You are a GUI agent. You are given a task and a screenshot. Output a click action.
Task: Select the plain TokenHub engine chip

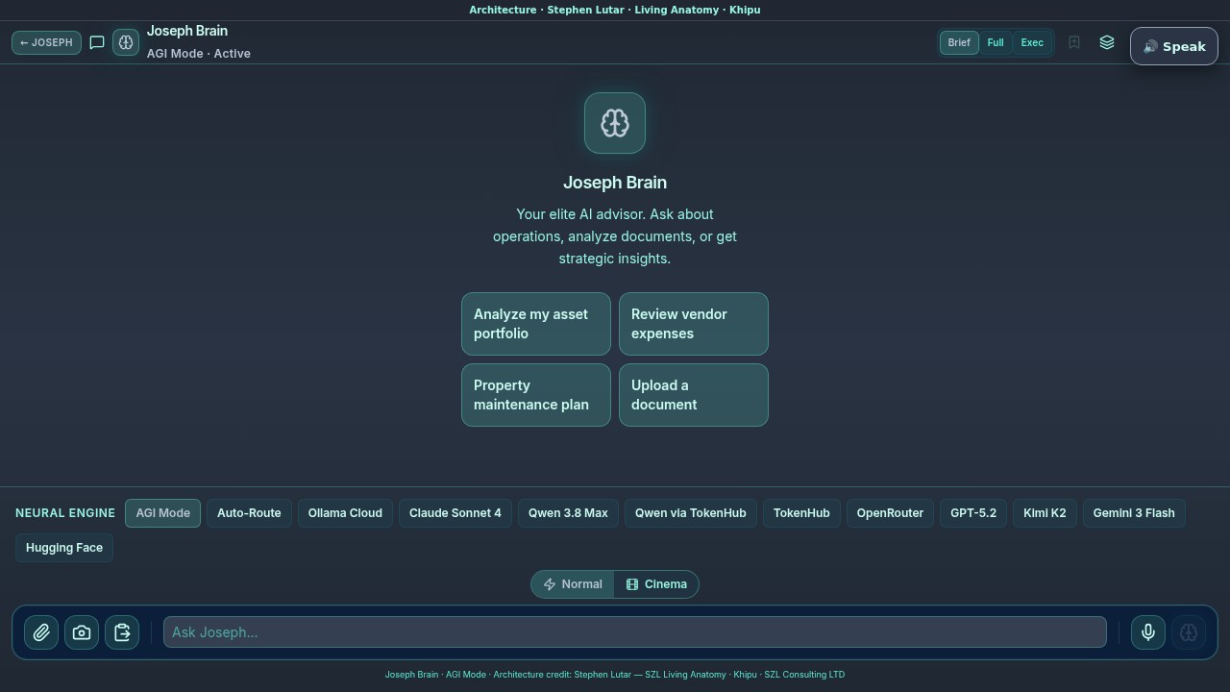(801, 513)
